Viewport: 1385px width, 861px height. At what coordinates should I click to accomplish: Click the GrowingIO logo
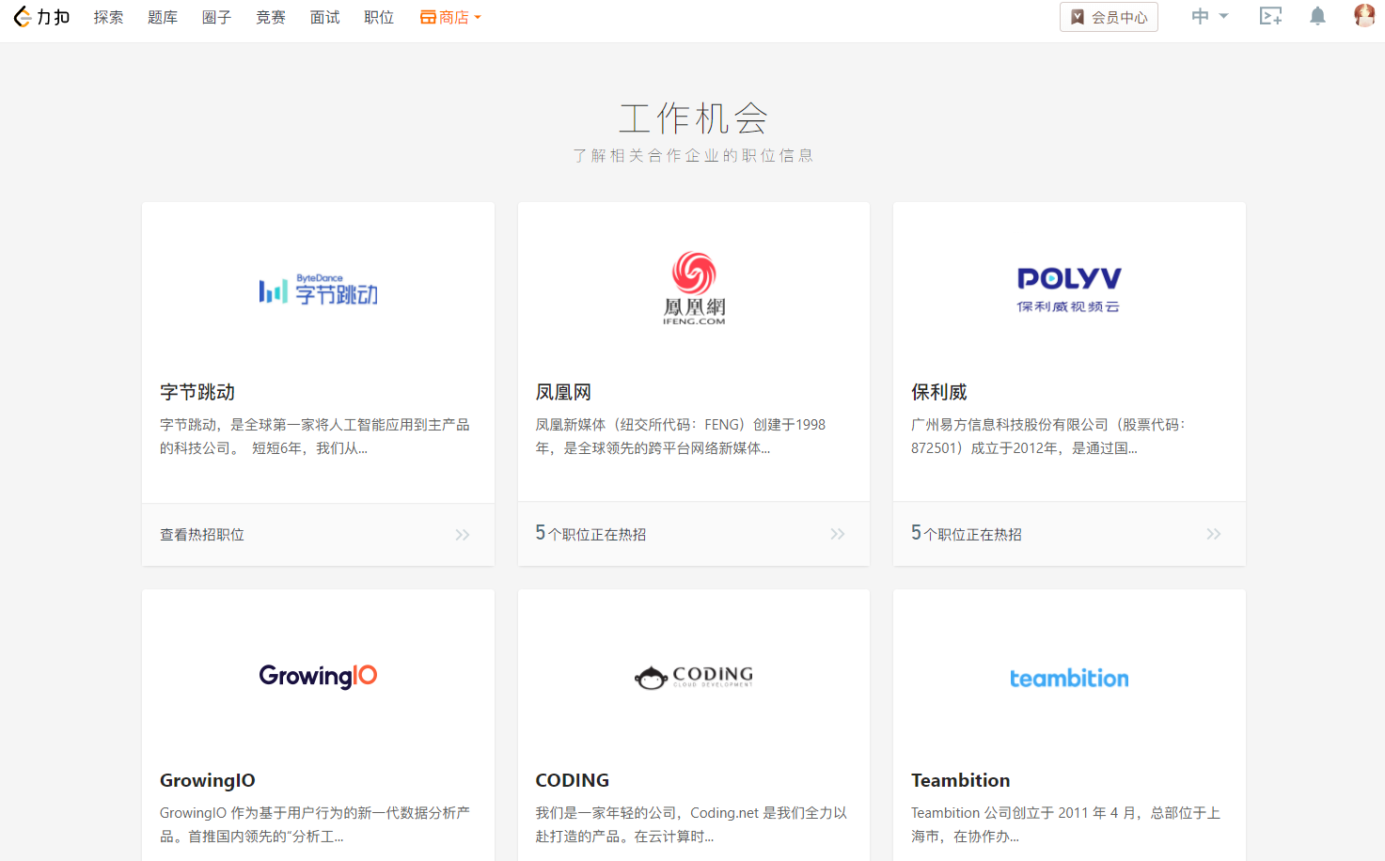click(318, 676)
